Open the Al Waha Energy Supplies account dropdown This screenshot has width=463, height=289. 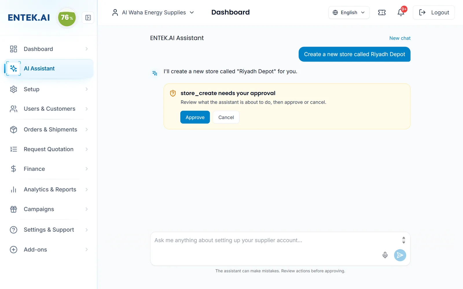point(153,12)
